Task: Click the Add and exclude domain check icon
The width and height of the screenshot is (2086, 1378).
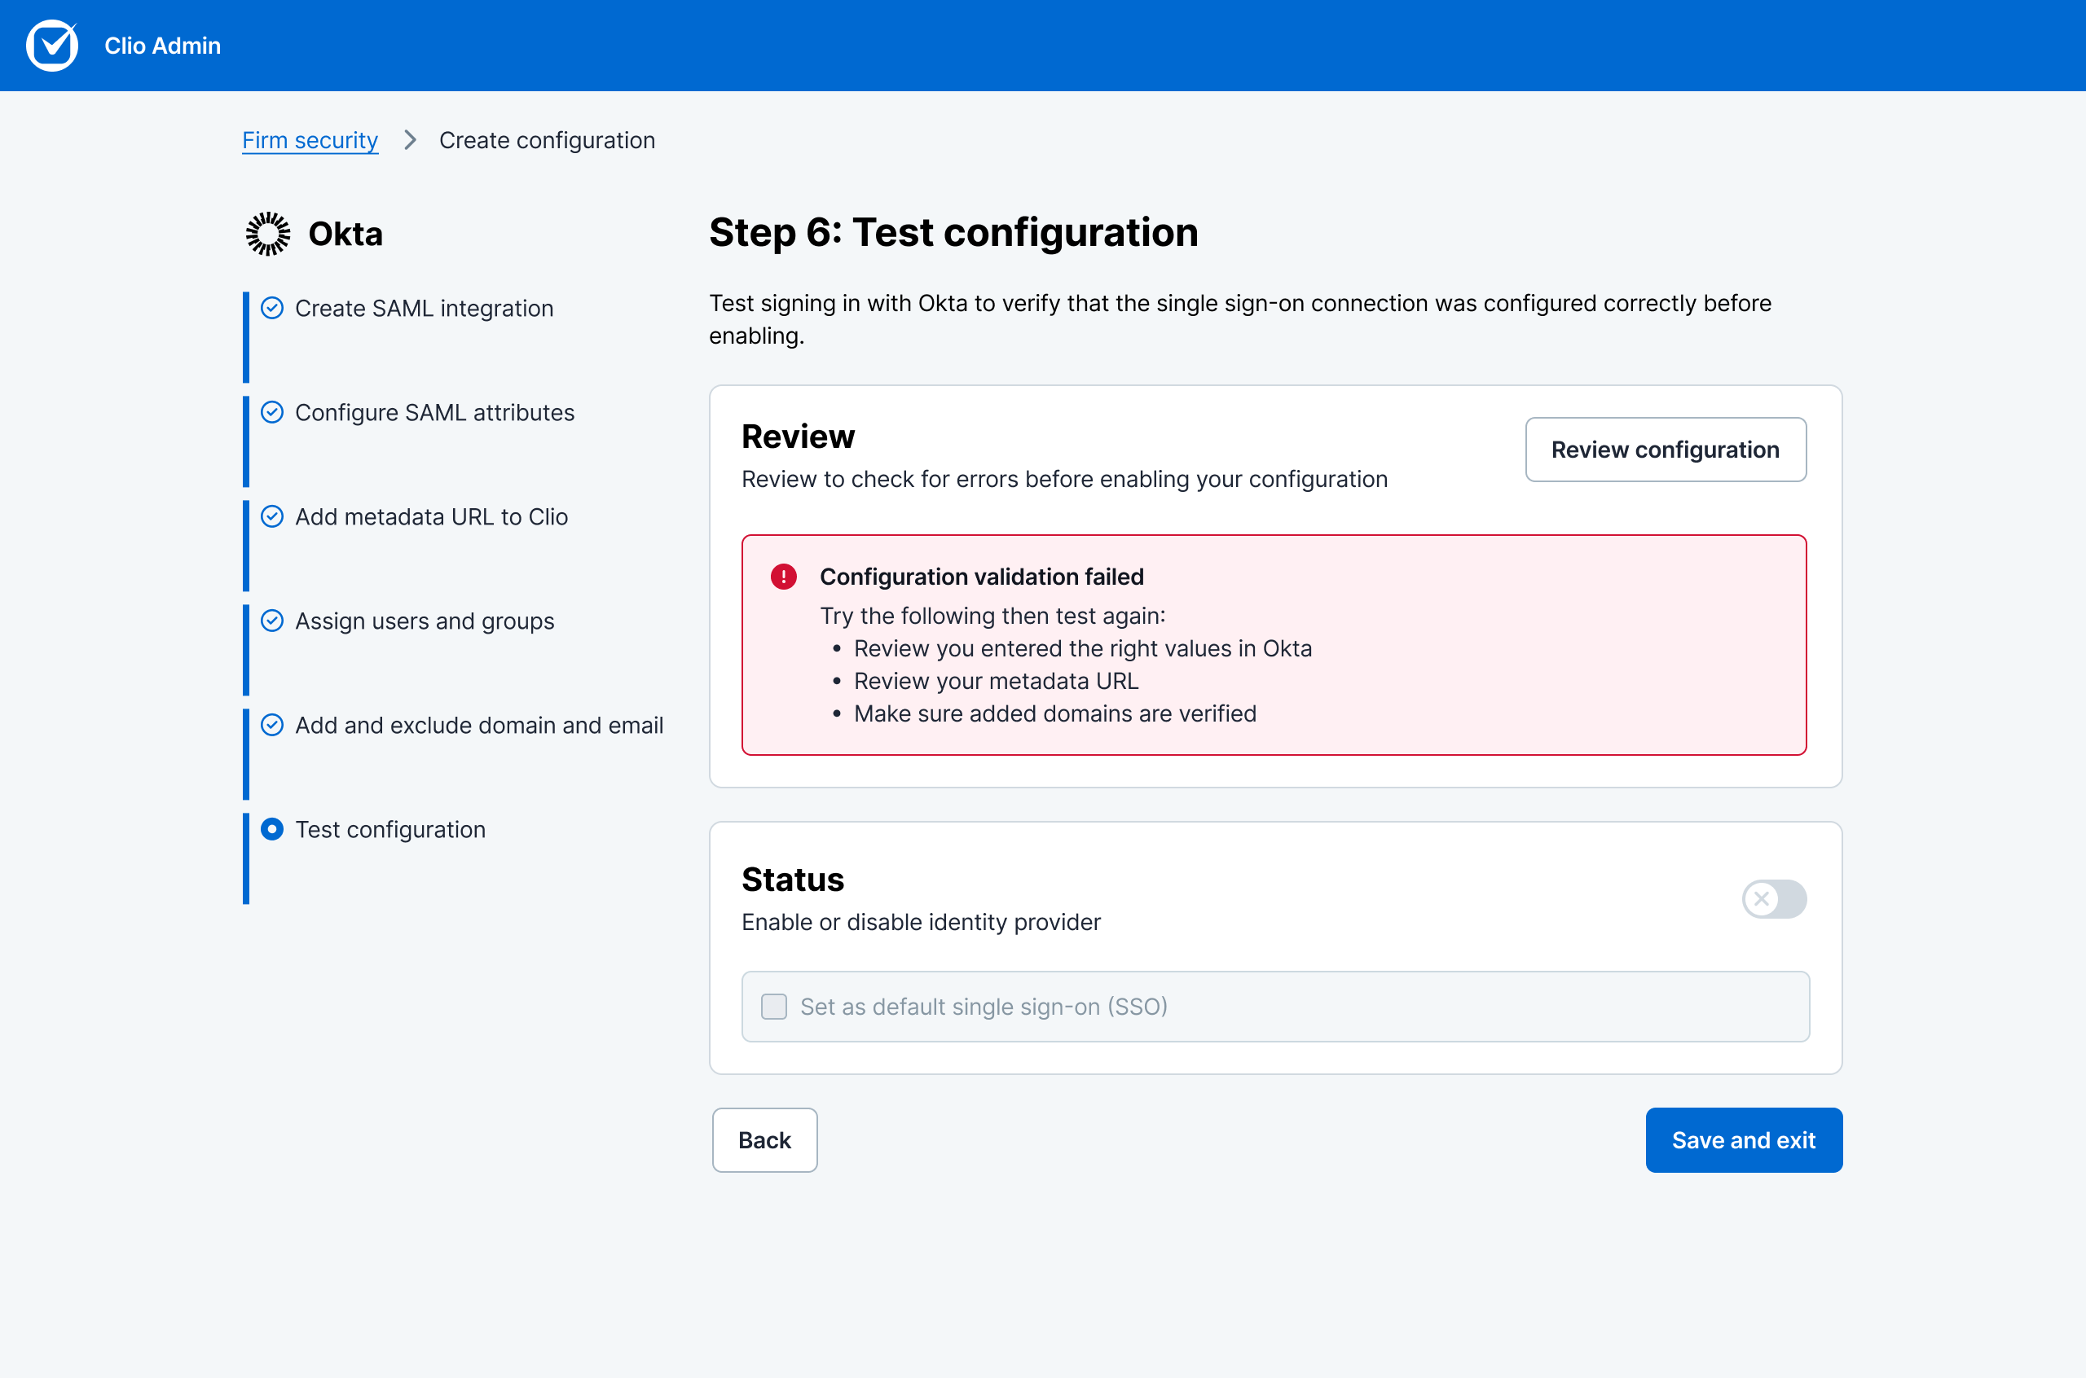Action: click(272, 725)
